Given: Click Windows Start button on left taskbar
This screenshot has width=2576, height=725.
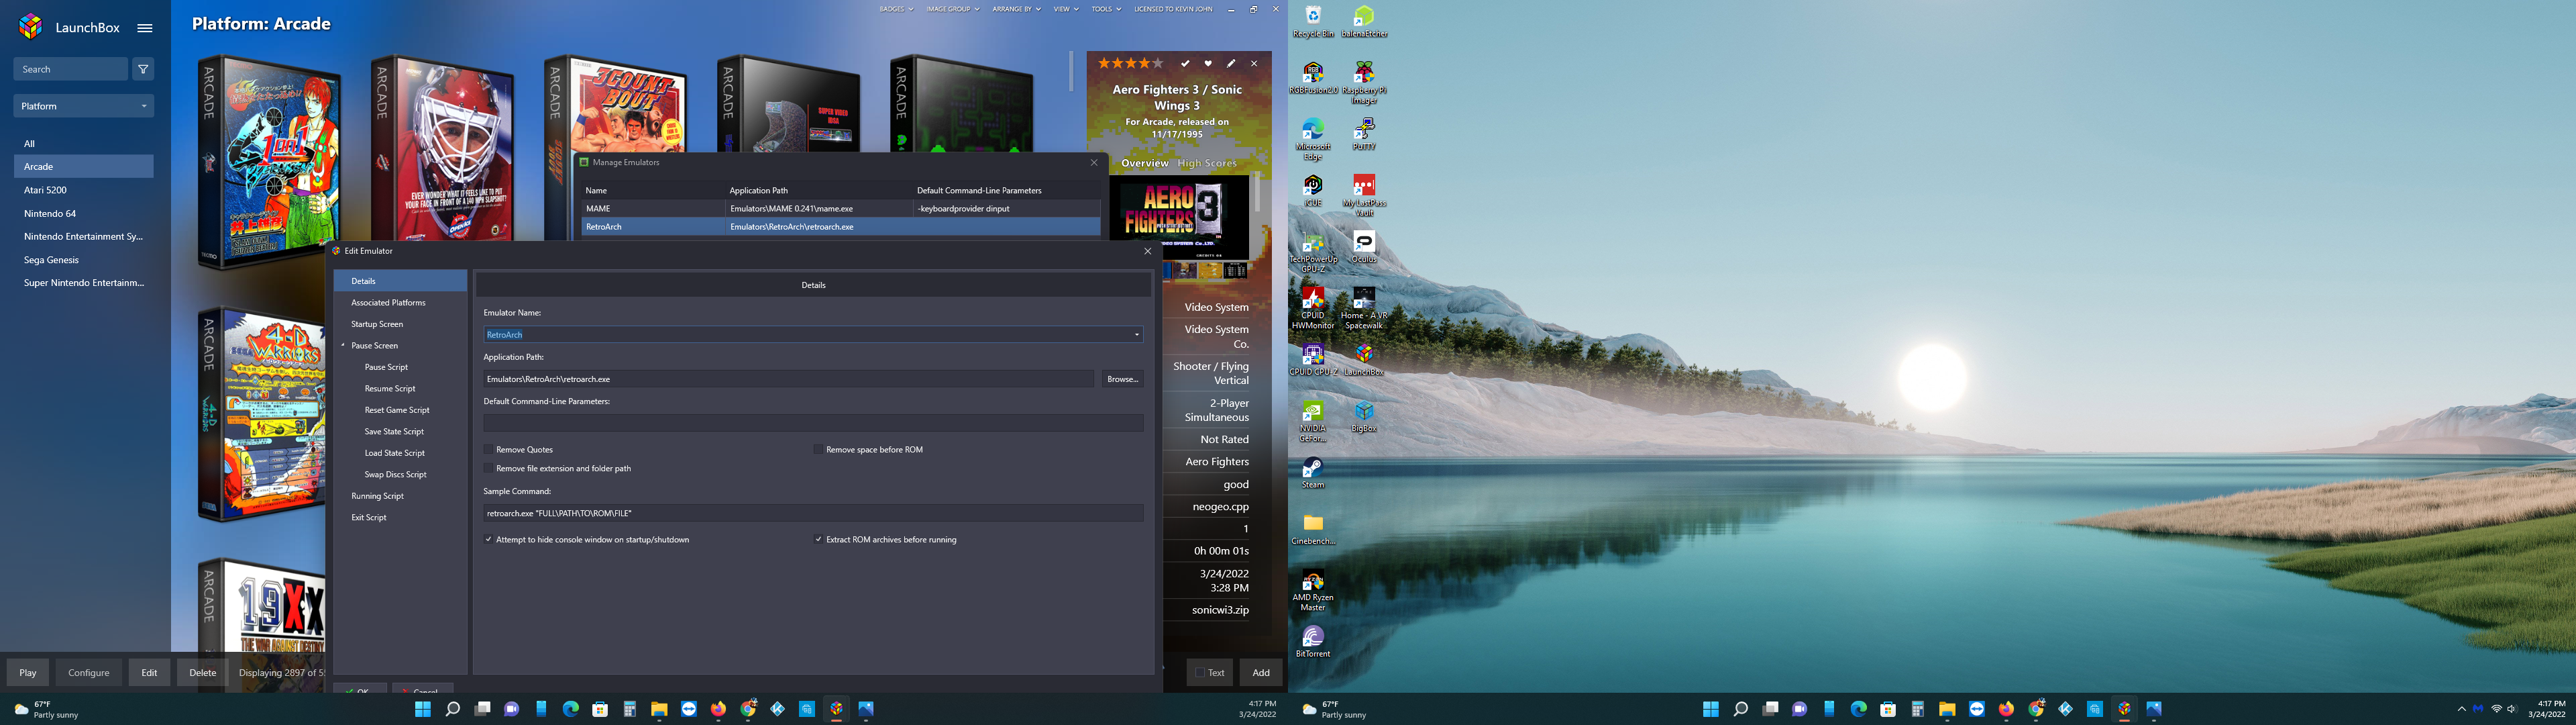Looking at the screenshot, I should (423, 709).
